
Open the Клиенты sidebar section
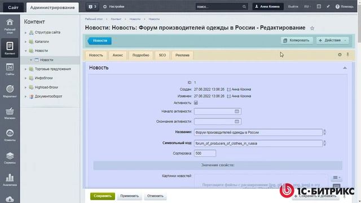click(10, 135)
